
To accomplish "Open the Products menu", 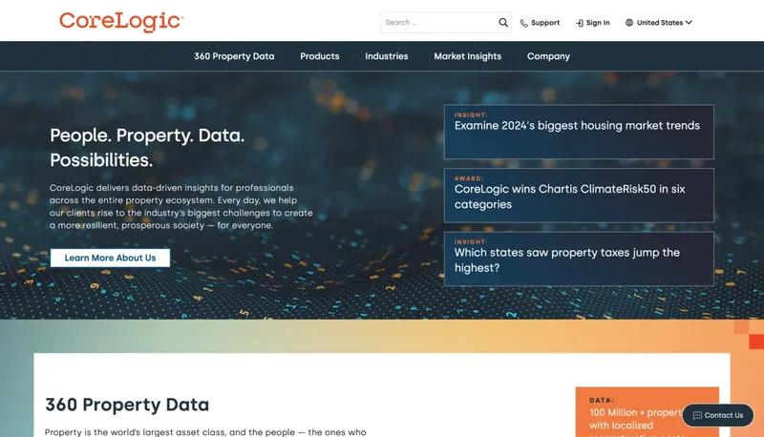I will click(319, 56).
